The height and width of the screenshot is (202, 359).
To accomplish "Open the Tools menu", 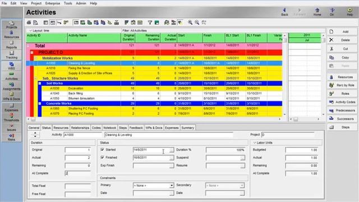I will (68, 3).
